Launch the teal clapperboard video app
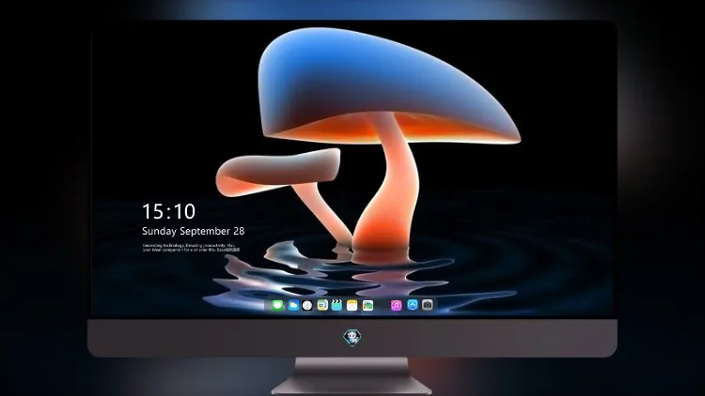The height and width of the screenshot is (396, 705). (x=337, y=305)
